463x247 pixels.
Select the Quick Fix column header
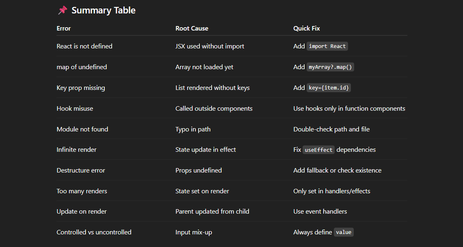point(307,28)
